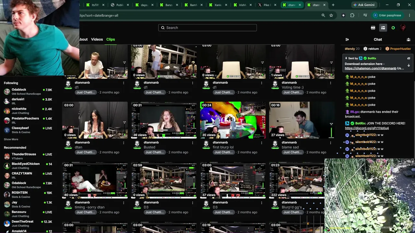Open BlackEyedChicken avatar in sidebar
This screenshot has width=415, height=233.
point(7,166)
